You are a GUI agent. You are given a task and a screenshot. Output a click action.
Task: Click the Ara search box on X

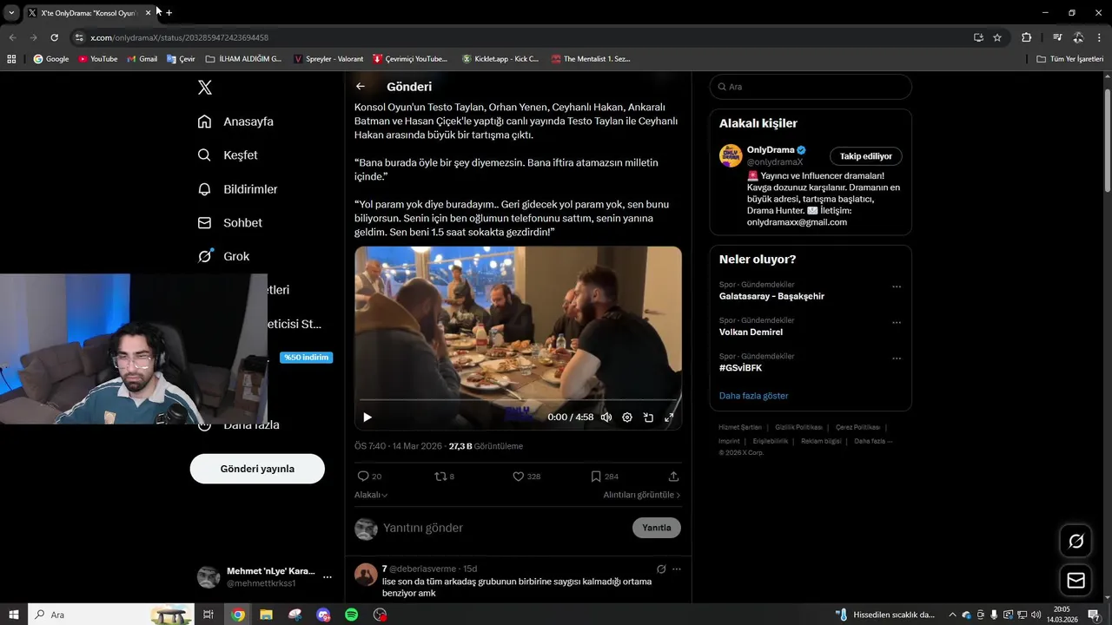coord(811,87)
